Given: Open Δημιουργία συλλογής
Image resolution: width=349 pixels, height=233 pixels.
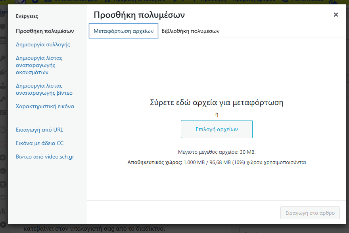Looking at the screenshot, I should coord(43,44).
